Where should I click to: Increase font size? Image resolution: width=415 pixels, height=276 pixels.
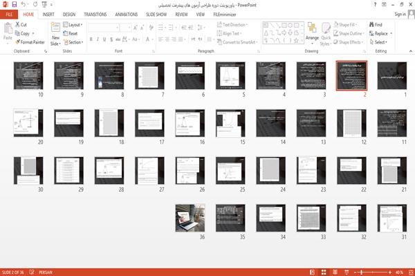point(136,28)
